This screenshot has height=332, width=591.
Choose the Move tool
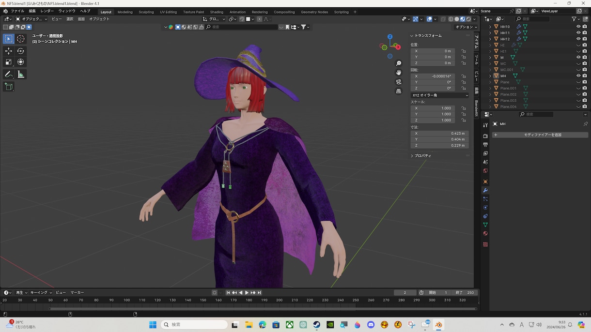click(8, 51)
